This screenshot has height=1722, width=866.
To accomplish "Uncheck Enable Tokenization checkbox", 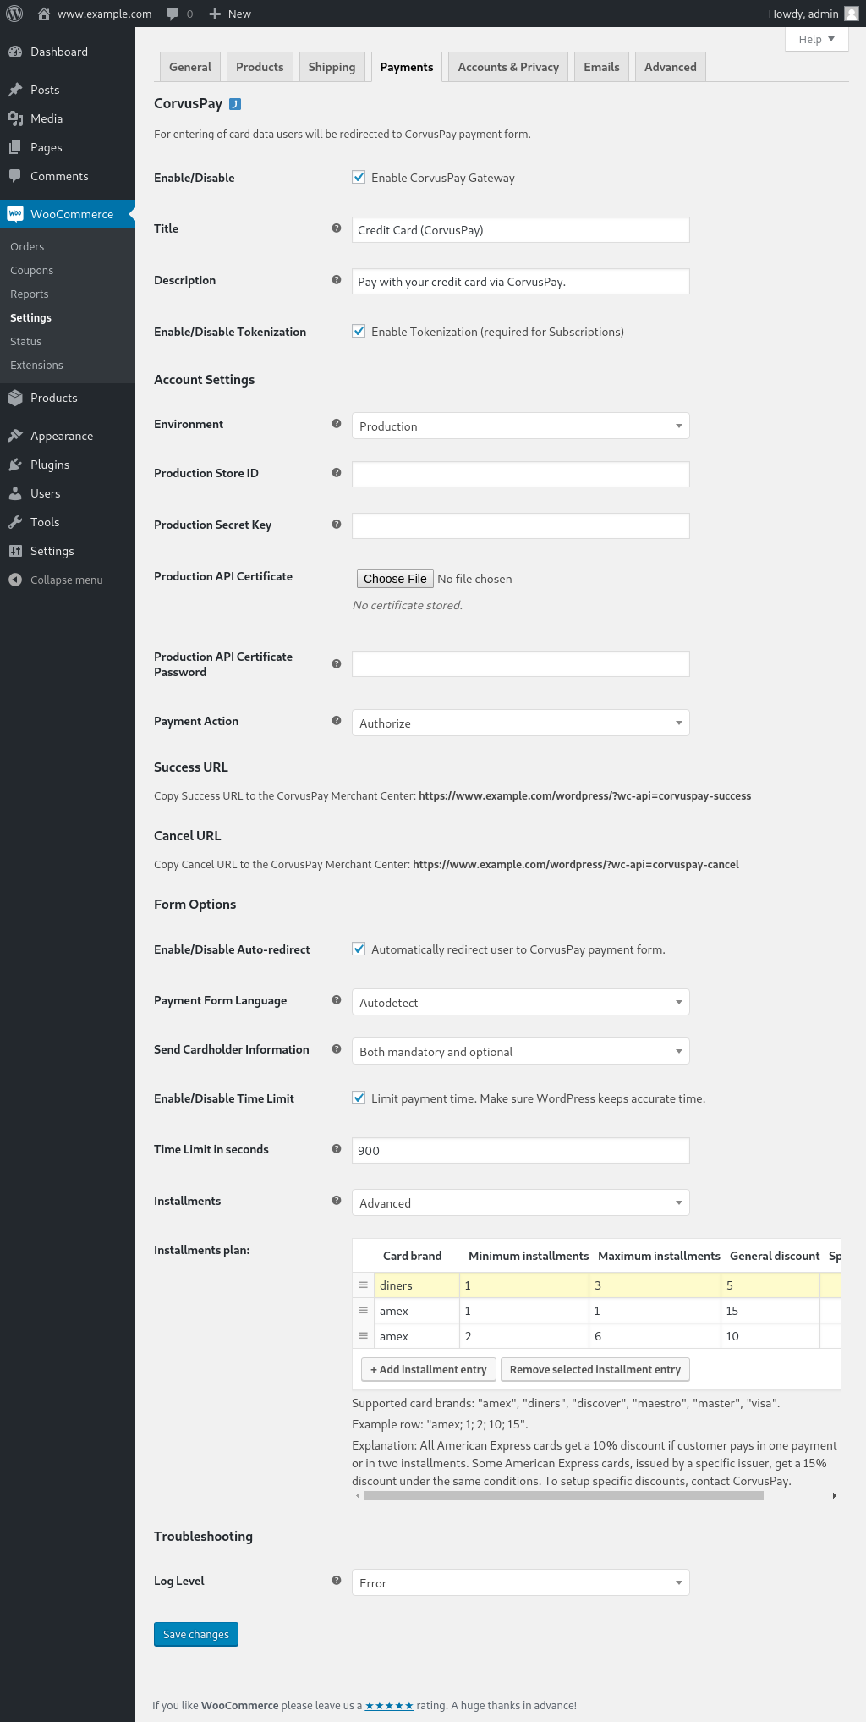I will (x=359, y=332).
